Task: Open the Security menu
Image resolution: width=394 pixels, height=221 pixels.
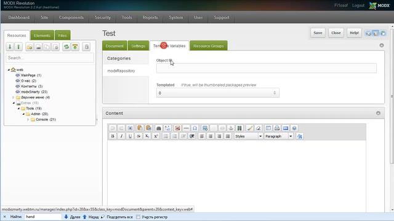Action: pos(103,17)
